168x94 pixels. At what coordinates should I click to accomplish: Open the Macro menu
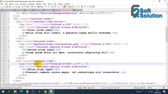[50, 4]
